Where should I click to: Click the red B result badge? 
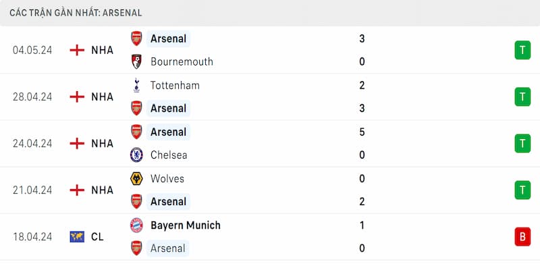522,237
